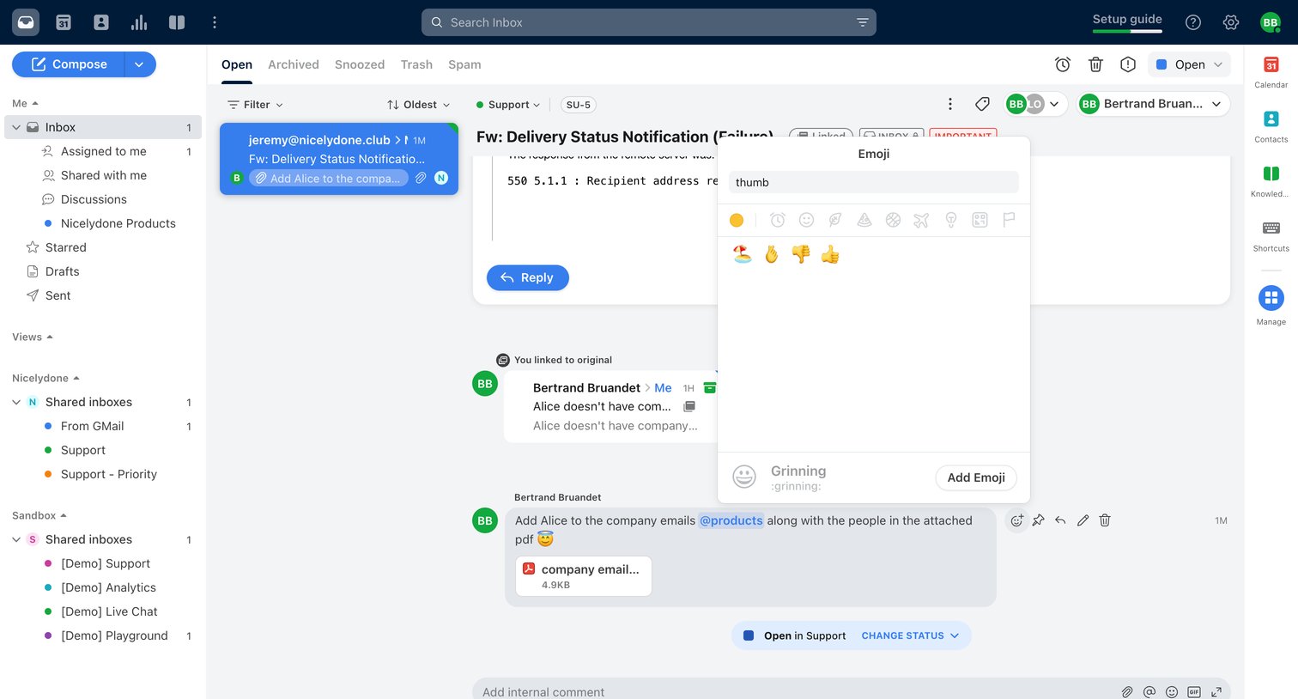1298x699 pixels.
Task: Switch to the Snoozed tab
Action: [360, 64]
